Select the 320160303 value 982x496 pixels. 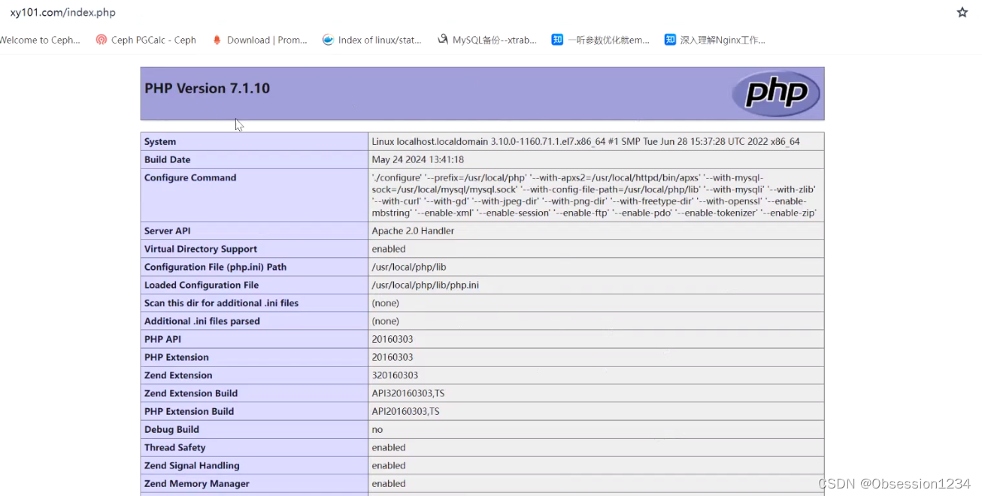pyautogui.click(x=395, y=375)
